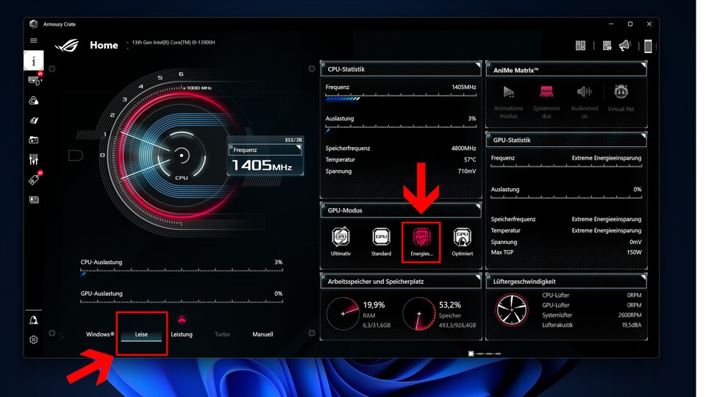Open the deals tag icon in sidebar
Screen dimensions: 706x397
tap(34, 179)
